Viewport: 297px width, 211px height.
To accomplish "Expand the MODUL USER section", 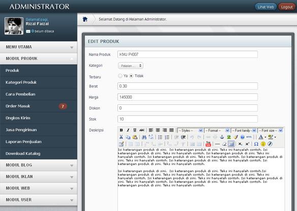I will coord(39,200).
